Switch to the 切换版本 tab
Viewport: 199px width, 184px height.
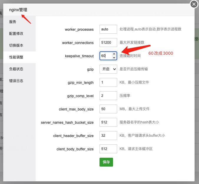[x=19, y=45]
